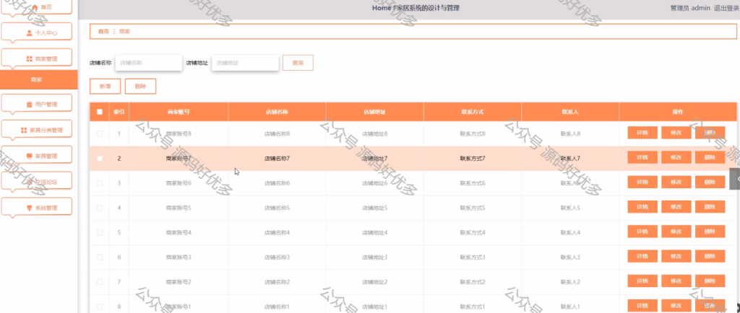This screenshot has height=313, width=740.
Task: Click the 查询 search button
Action: [x=298, y=63]
